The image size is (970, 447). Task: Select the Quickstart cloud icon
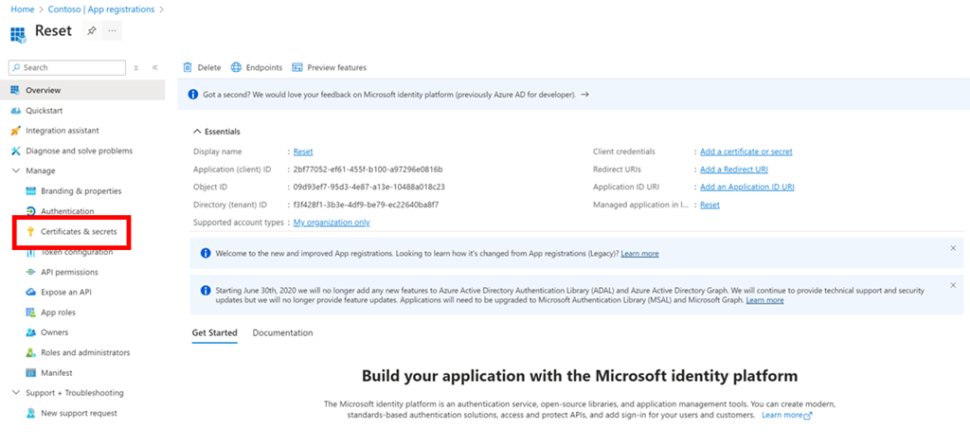pyautogui.click(x=15, y=111)
